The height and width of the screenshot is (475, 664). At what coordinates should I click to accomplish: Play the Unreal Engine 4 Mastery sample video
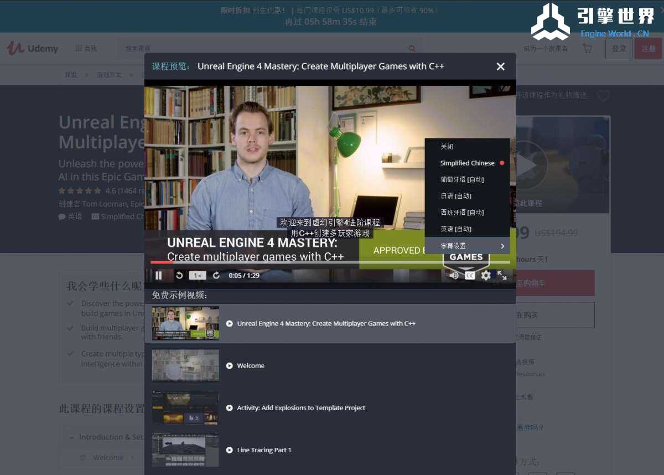(330, 323)
